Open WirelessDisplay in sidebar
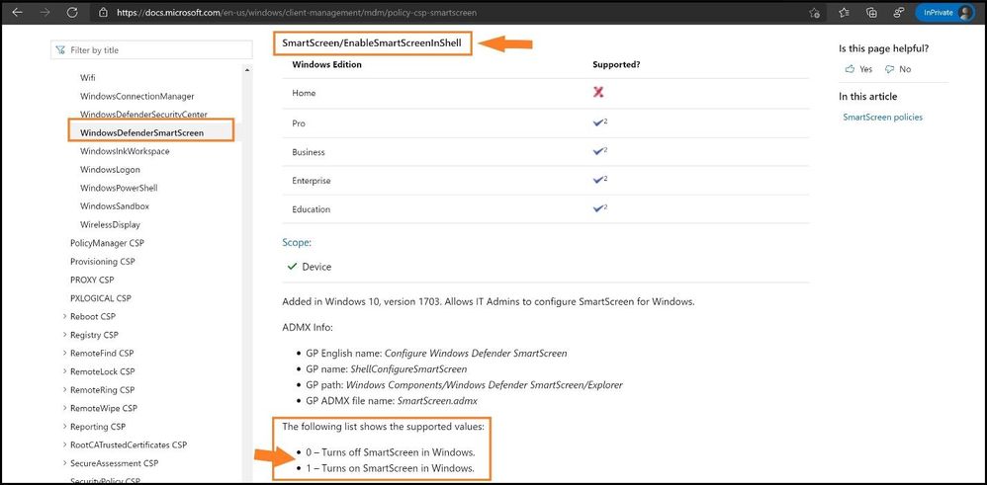This screenshot has width=987, height=485. pos(110,224)
